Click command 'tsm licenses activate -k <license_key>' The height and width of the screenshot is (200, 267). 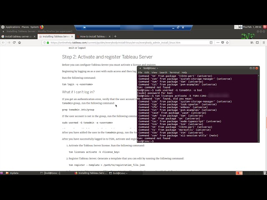[94, 152]
